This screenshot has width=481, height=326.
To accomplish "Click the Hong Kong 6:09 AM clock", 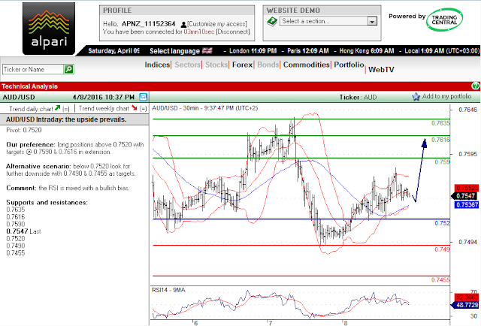I will [x=367, y=51].
